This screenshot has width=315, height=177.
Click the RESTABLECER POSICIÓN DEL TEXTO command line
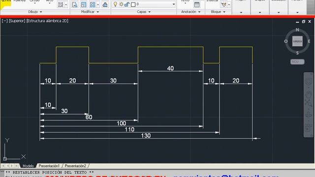tap(49, 173)
